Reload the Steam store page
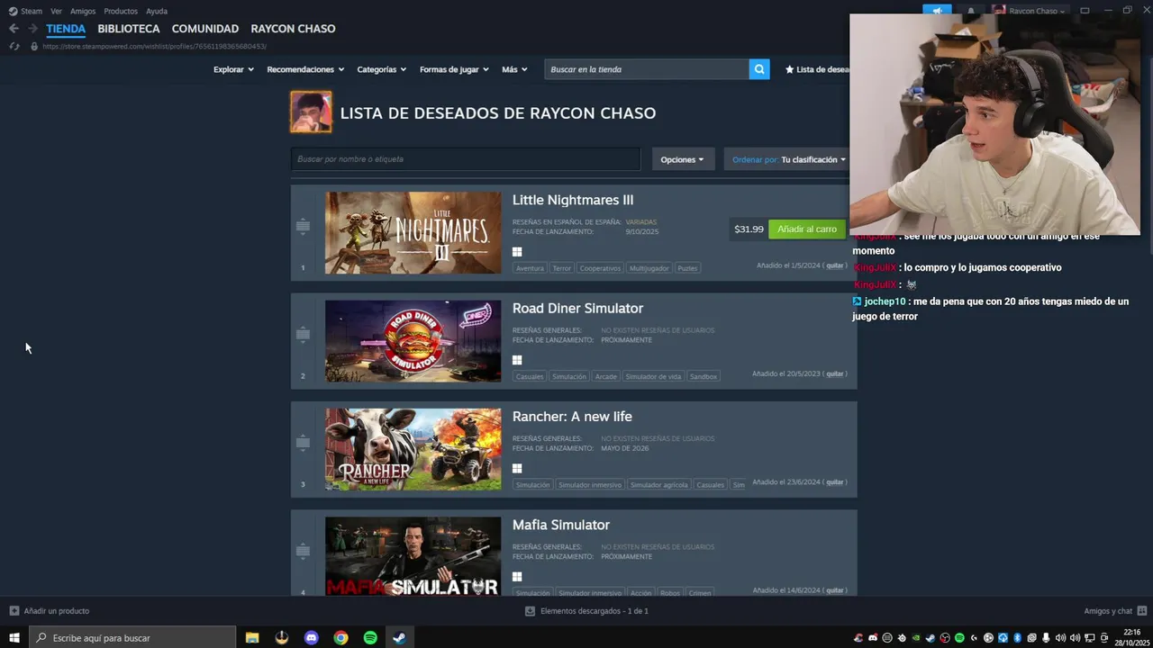The width and height of the screenshot is (1153, 648). (14, 46)
